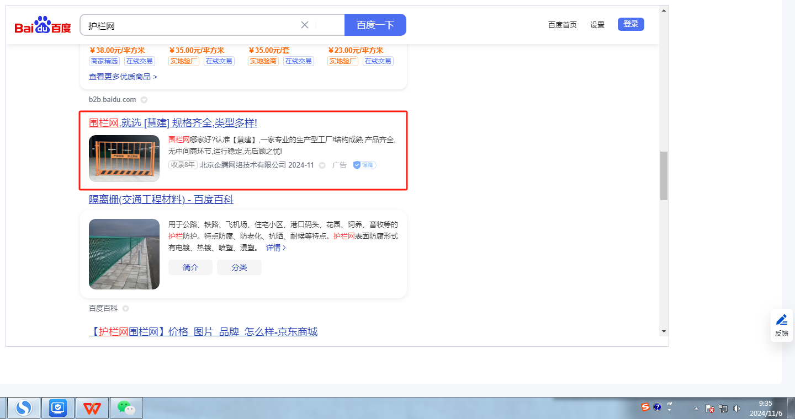Select the ¥35.00元/套 price
This screenshot has height=419, width=795.
(269, 50)
